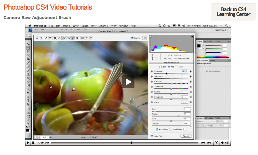Toggle the Auto Mask checkbox
The height and width of the screenshot is (155, 258).
[x=157, y=129]
